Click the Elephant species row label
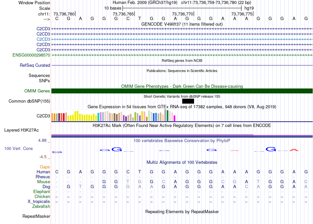Image resolution: width=313 pixels, height=224 pixels. tap(42, 191)
